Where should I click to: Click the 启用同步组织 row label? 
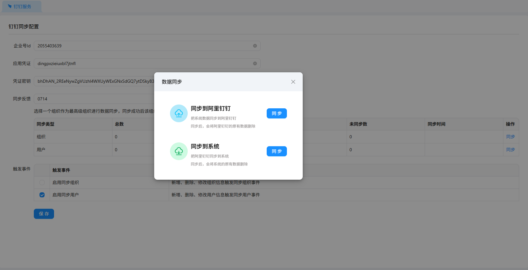(x=66, y=183)
